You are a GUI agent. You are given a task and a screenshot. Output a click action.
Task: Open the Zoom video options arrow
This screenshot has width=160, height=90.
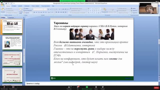[x=17, y=87]
